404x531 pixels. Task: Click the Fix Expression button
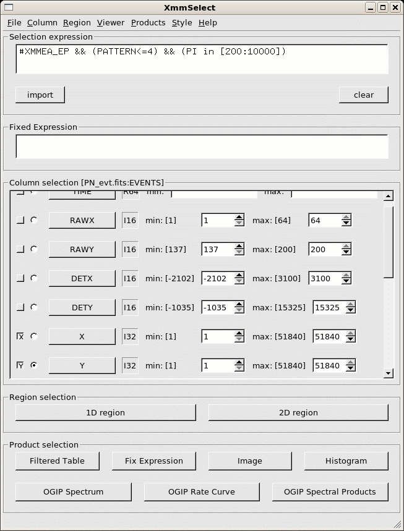point(154,461)
